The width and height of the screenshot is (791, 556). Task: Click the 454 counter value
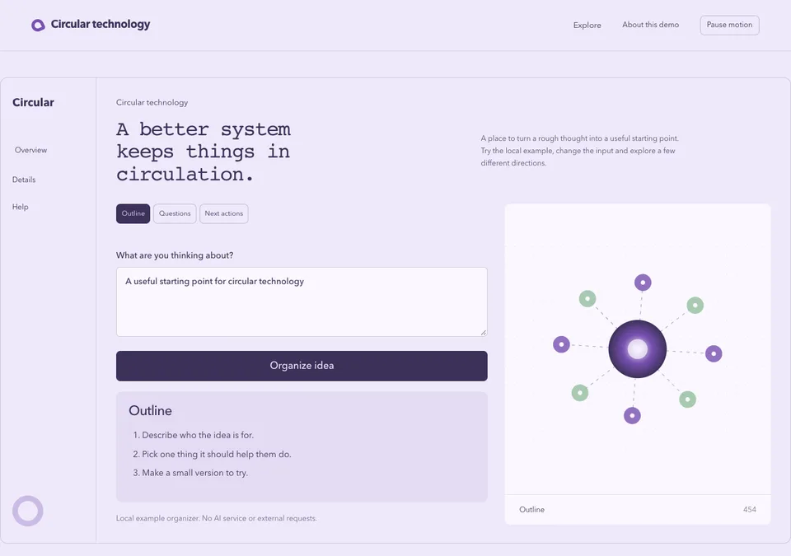click(749, 510)
